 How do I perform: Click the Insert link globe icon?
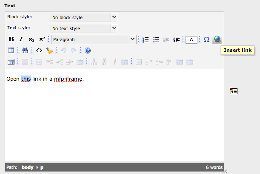(217, 39)
